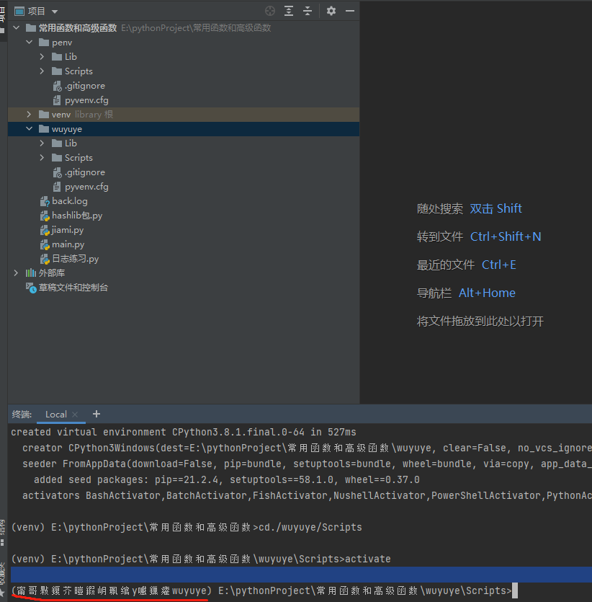Image resolution: width=592 pixels, height=602 pixels.
Task: Click the back.log file icon
Action: coord(45,201)
